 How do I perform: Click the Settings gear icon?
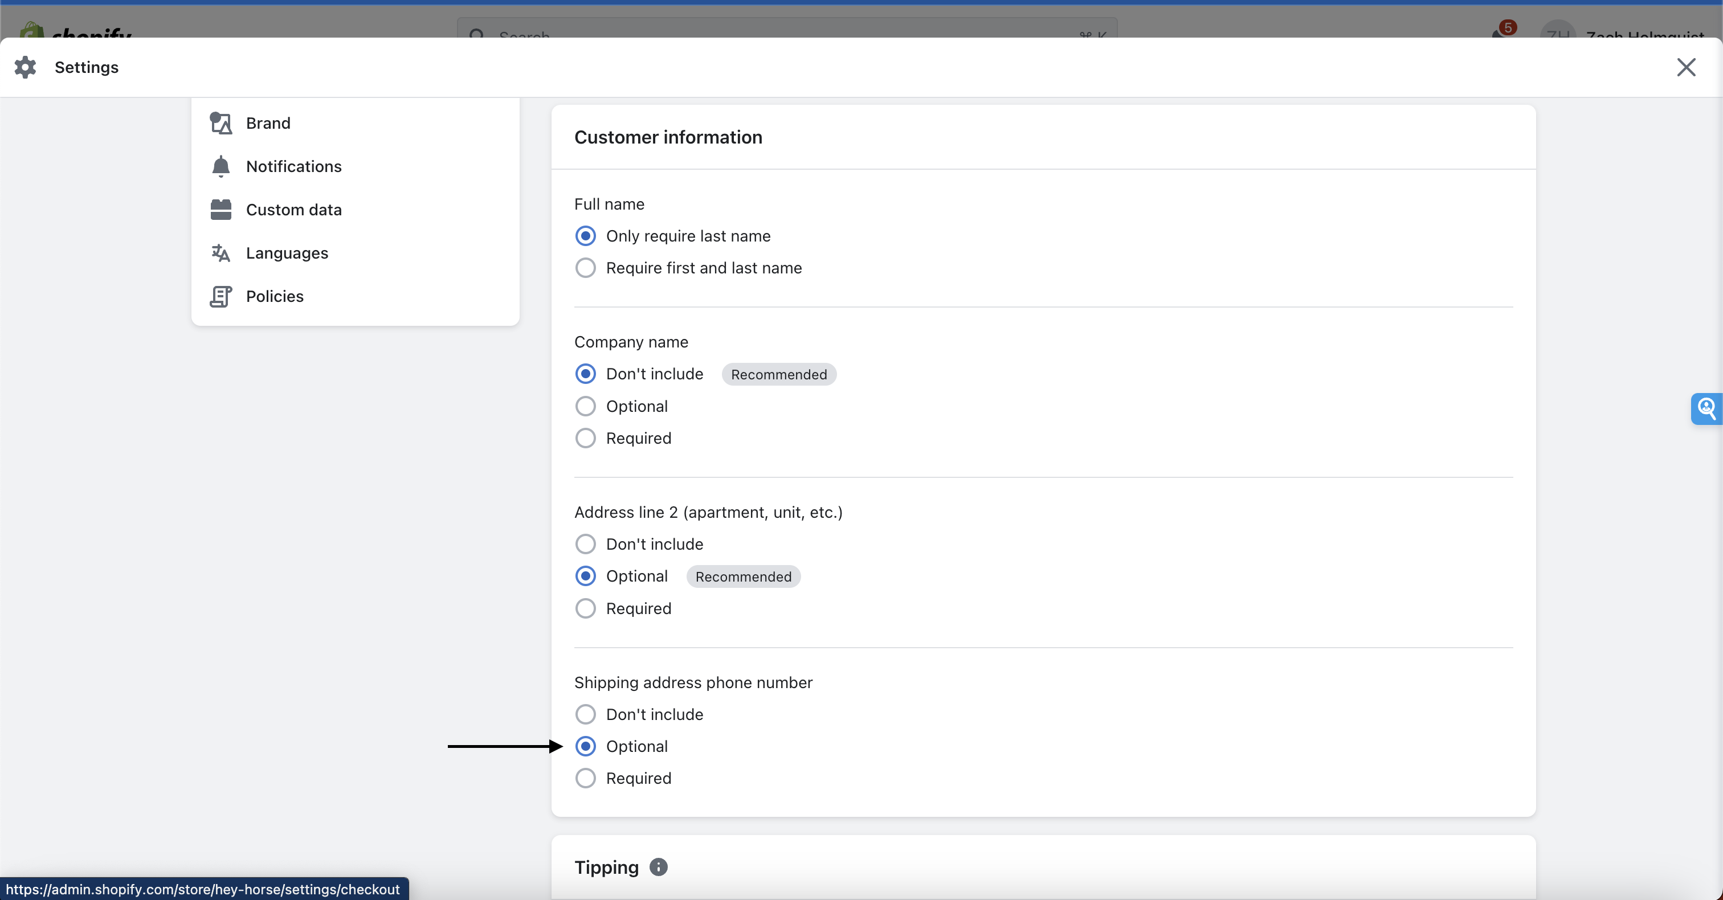26,67
